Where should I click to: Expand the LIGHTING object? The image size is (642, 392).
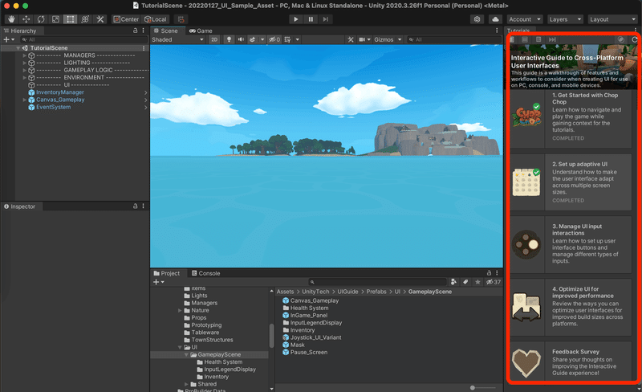(x=24, y=63)
